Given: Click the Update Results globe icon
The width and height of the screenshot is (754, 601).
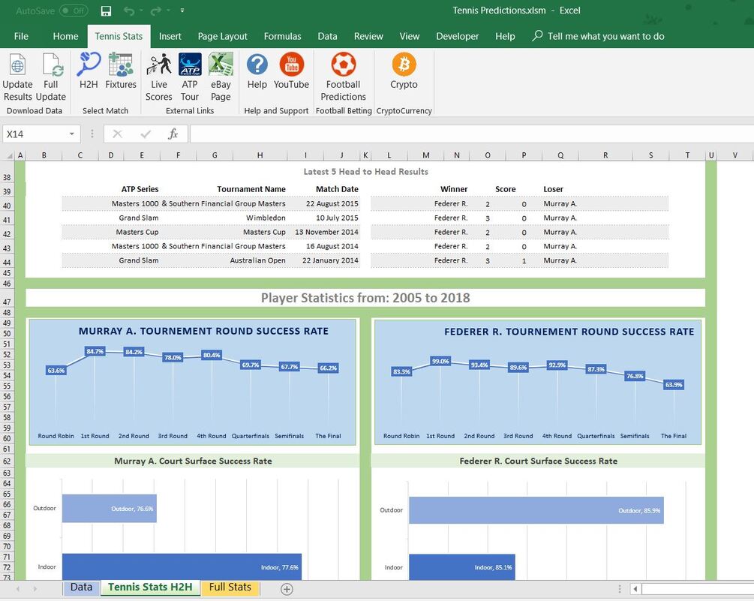Looking at the screenshot, I should [x=18, y=65].
